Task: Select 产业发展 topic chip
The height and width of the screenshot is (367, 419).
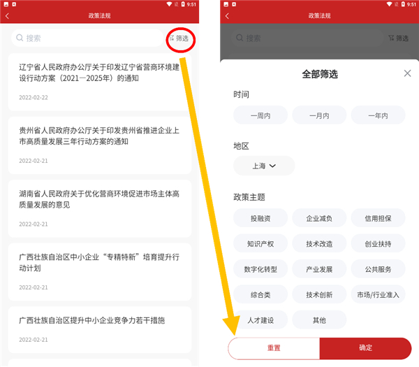Action: coord(319,269)
